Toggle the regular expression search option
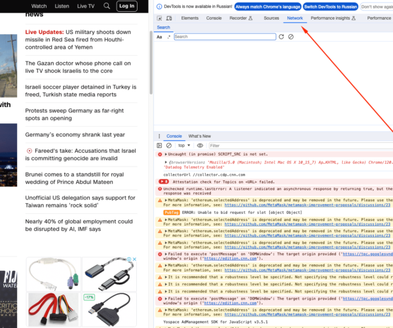 [x=168, y=37]
